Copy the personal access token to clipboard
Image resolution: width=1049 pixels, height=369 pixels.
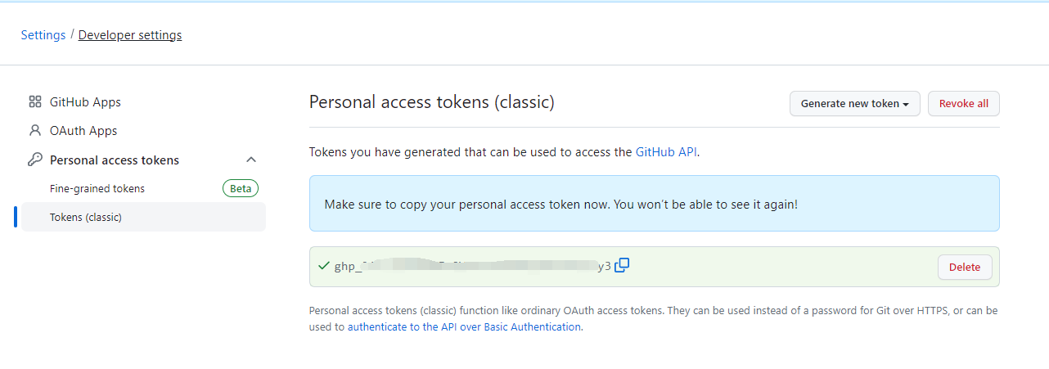[x=622, y=265]
